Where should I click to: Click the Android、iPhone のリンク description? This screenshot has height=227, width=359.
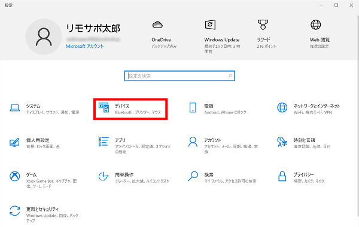pyautogui.click(x=226, y=112)
